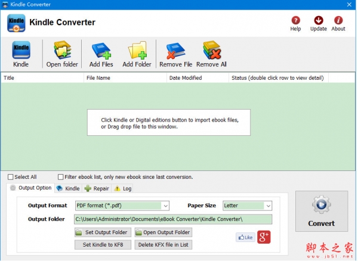Sort by the File Name column header
Image resolution: width=358 pixels, height=261 pixels.
125,78
